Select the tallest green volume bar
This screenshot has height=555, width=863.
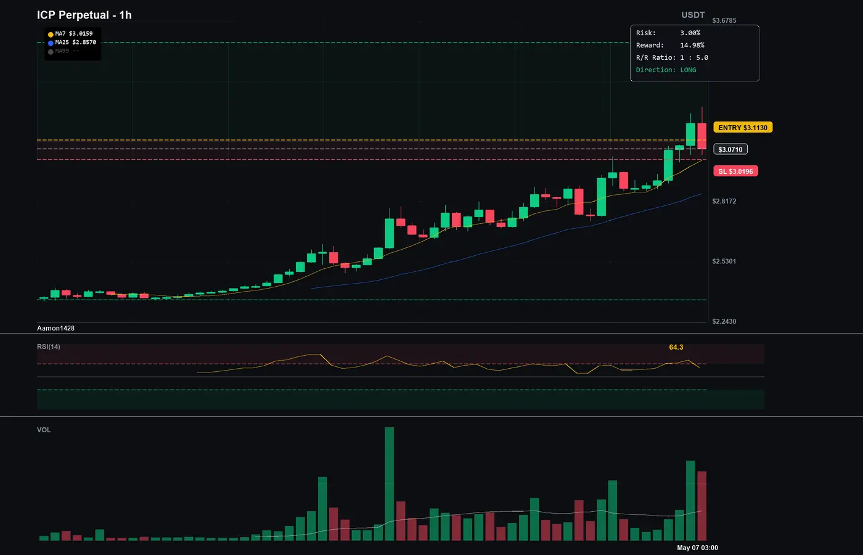tap(390, 484)
